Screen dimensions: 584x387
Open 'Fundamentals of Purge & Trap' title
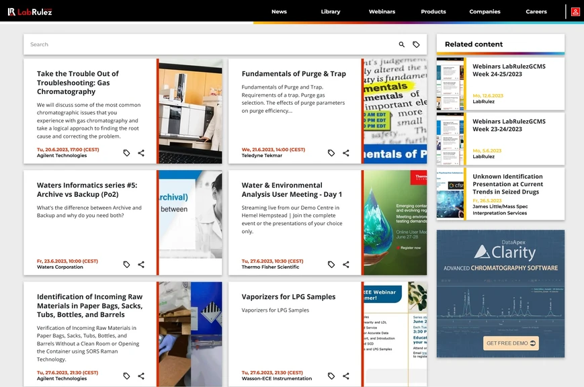(294, 74)
